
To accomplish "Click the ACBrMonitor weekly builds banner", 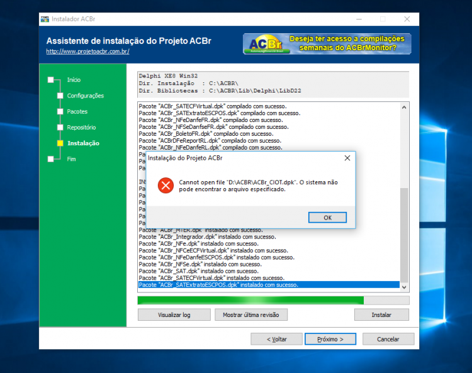I will (x=327, y=44).
